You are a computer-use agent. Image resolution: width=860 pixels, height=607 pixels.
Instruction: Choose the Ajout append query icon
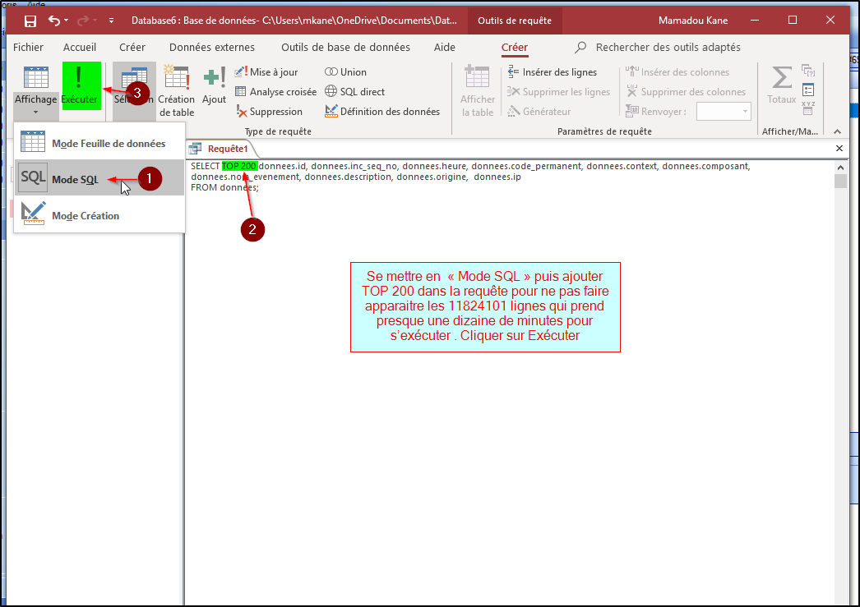(x=214, y=85)
